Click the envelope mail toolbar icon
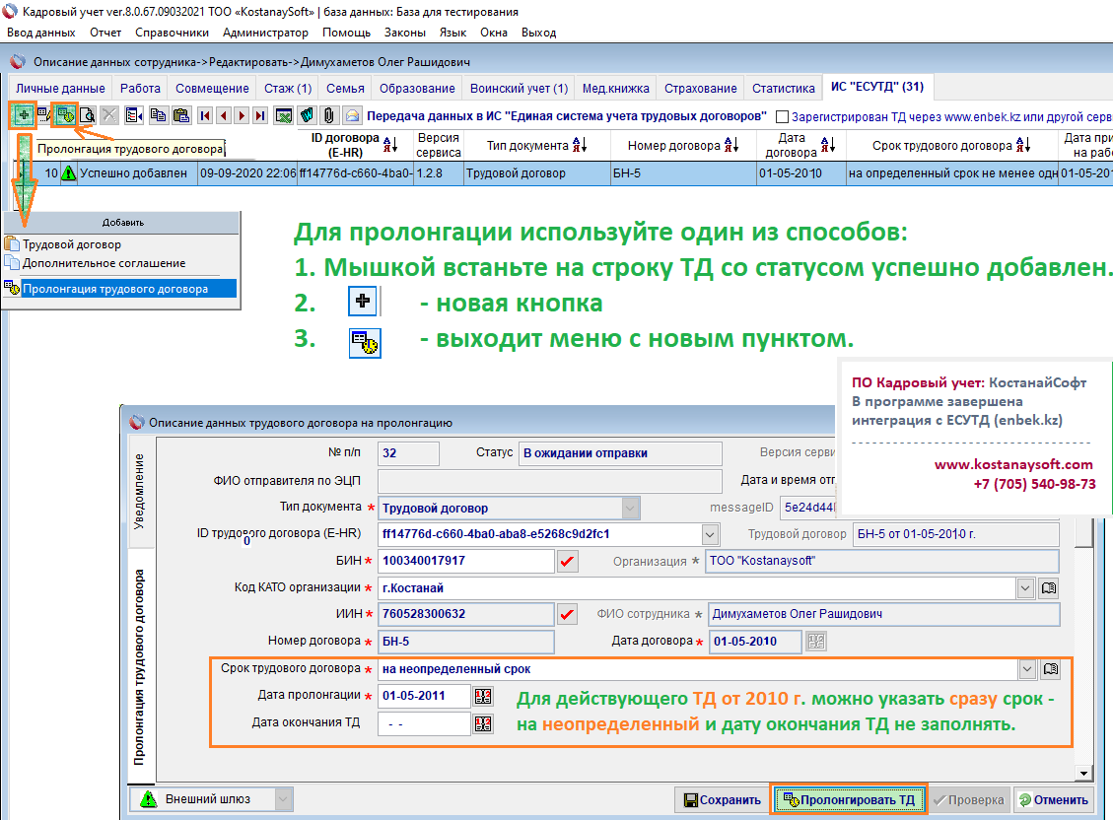 (x=352, y=115)
